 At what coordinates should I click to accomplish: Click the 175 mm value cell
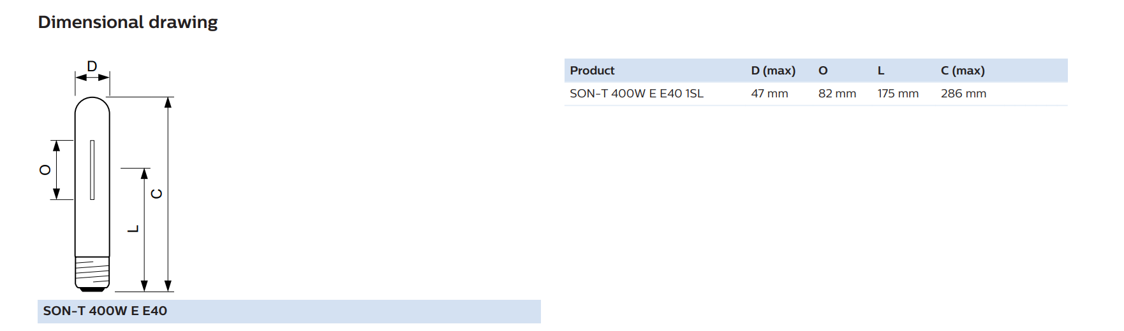(898, 94)
